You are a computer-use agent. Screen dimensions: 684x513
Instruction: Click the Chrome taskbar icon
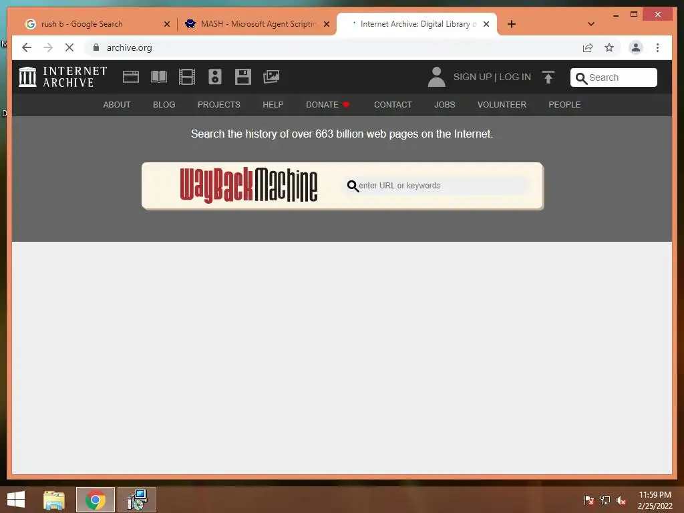95,500
